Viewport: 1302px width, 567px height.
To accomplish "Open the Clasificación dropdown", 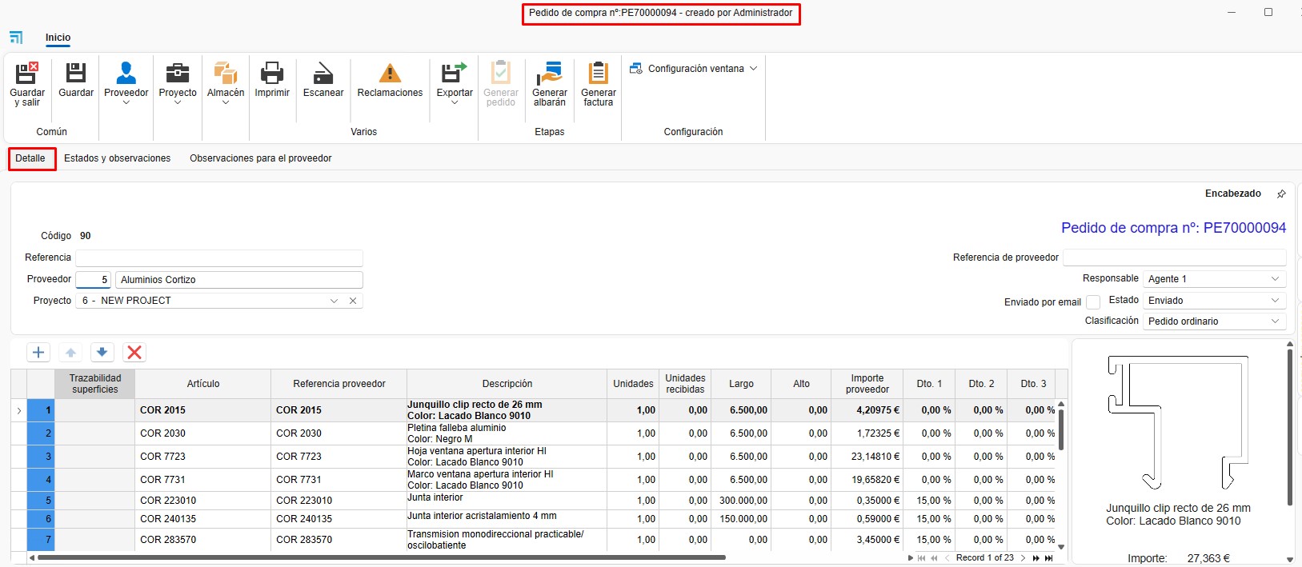I will click(x=1276, y=321).
